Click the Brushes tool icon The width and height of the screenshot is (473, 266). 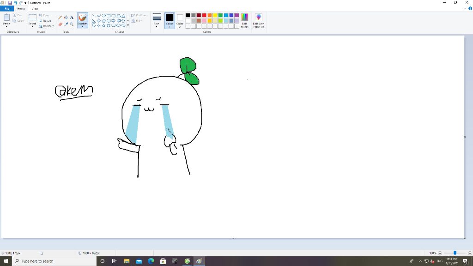pyautogui.click(x=82, y=18)
